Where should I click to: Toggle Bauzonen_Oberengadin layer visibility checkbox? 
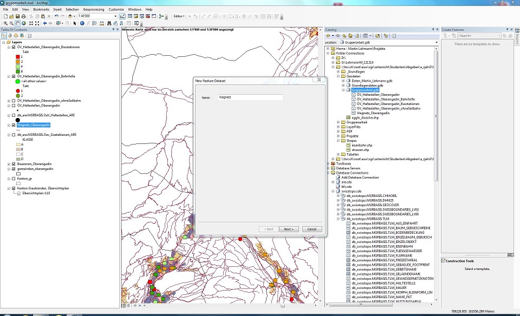14,164
